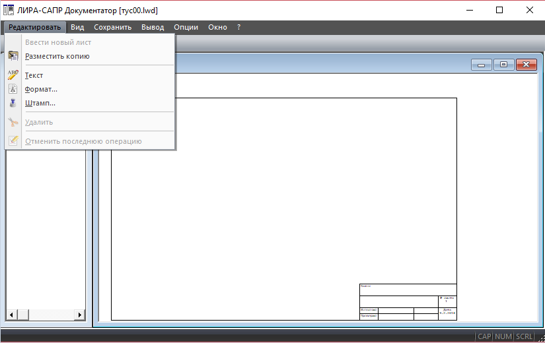The width and height of the screenshot is (545, 343).
Task: Close the inner document window
Action: coord(527,65)
